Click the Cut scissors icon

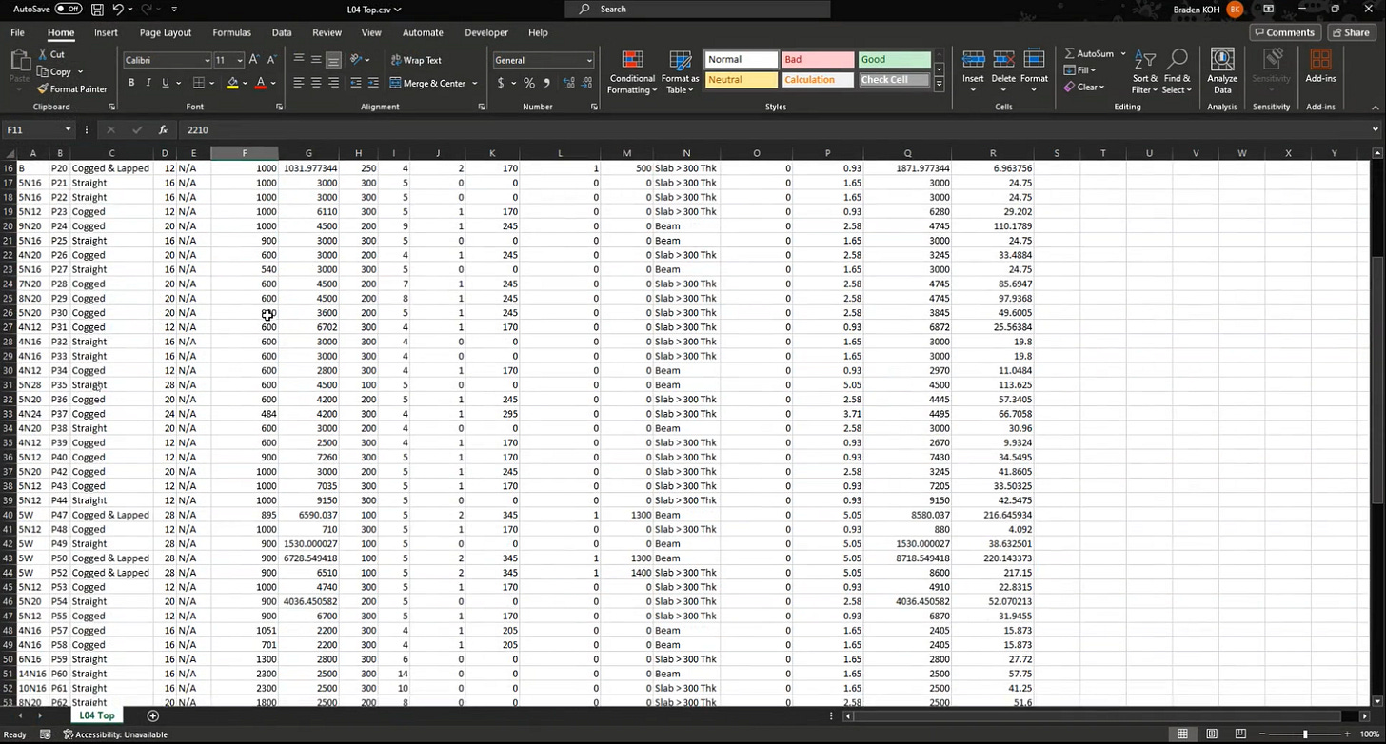pos(43,55)
